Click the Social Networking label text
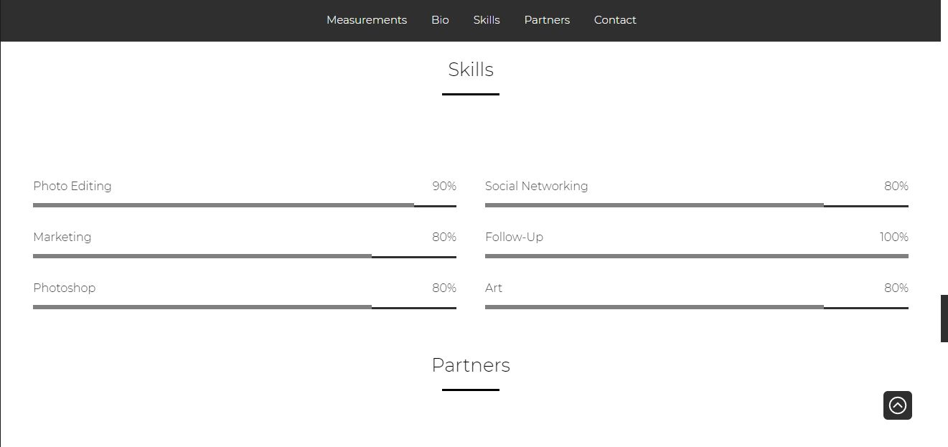Screen dimensions: 948x447 pos(537,187)
